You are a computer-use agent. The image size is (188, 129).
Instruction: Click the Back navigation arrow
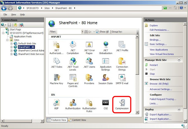[4, 8]
